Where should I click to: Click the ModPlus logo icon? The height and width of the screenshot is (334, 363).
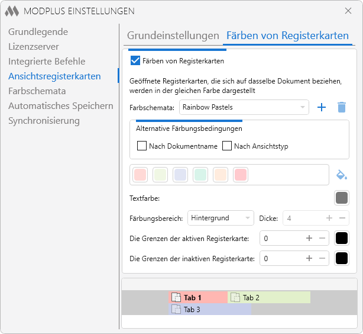(x=12, y=11)
